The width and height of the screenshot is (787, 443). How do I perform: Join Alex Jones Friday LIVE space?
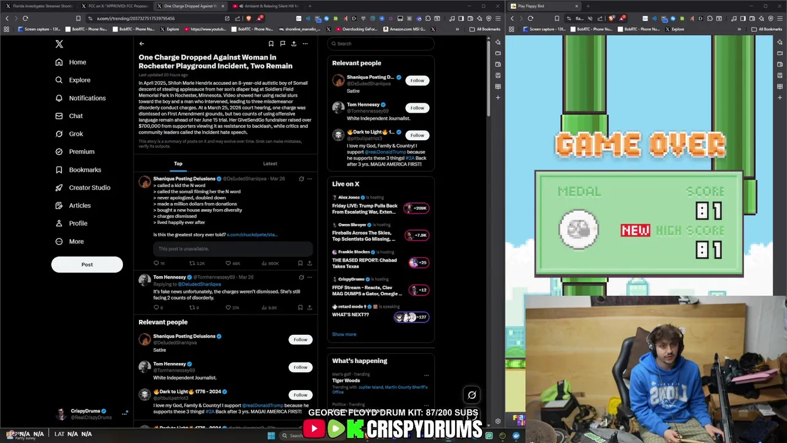pos(381,205)
